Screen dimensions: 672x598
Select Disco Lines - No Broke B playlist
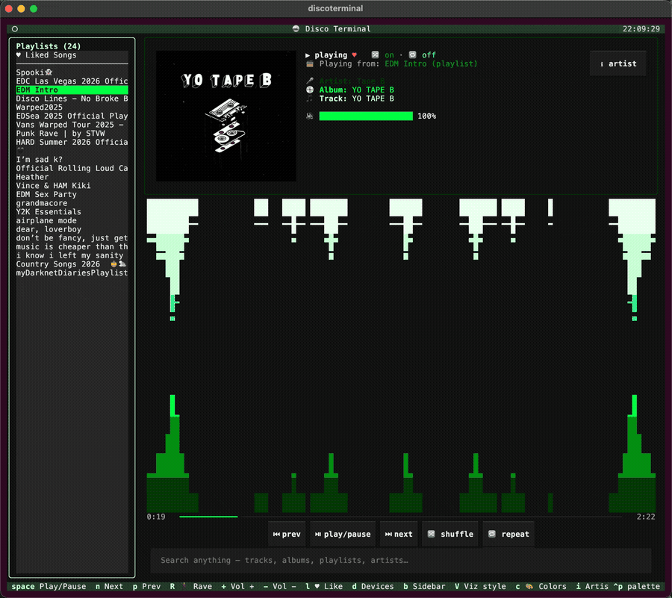click(x=72, y=99)
